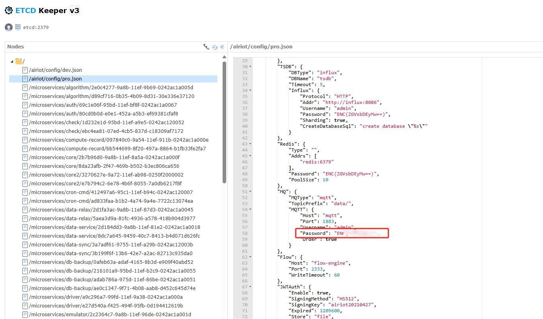Click line number 58 in the gutter
This screenshot has width=543, height=319.
point(244,233)
